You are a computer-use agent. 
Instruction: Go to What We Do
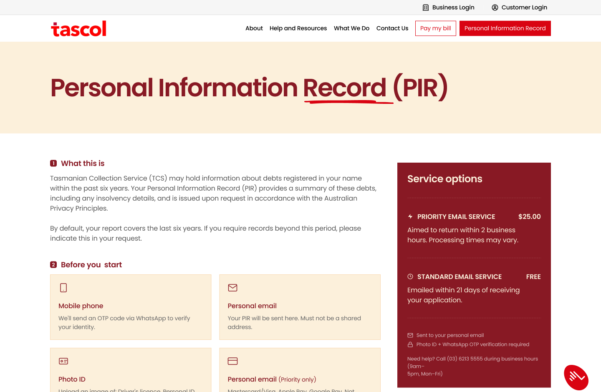[351, 28]
